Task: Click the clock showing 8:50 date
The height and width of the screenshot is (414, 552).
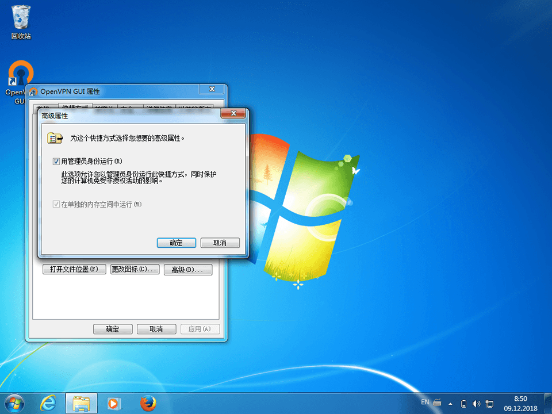Action: tap(520, 404)
